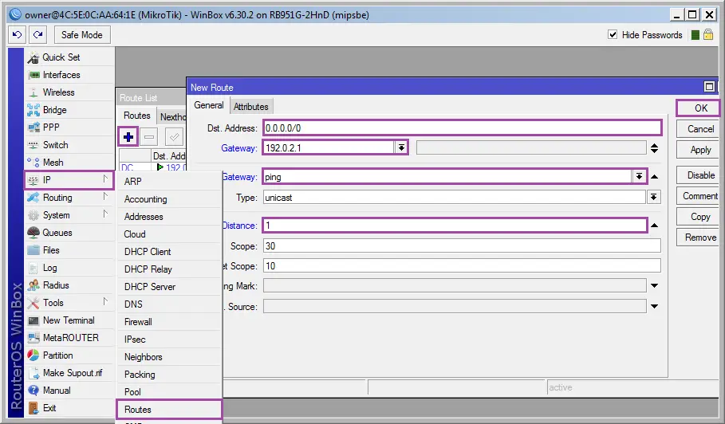Viewport: 725px width, 424px height.
Task: Open Mesh menu item
Action: [69, 163]
